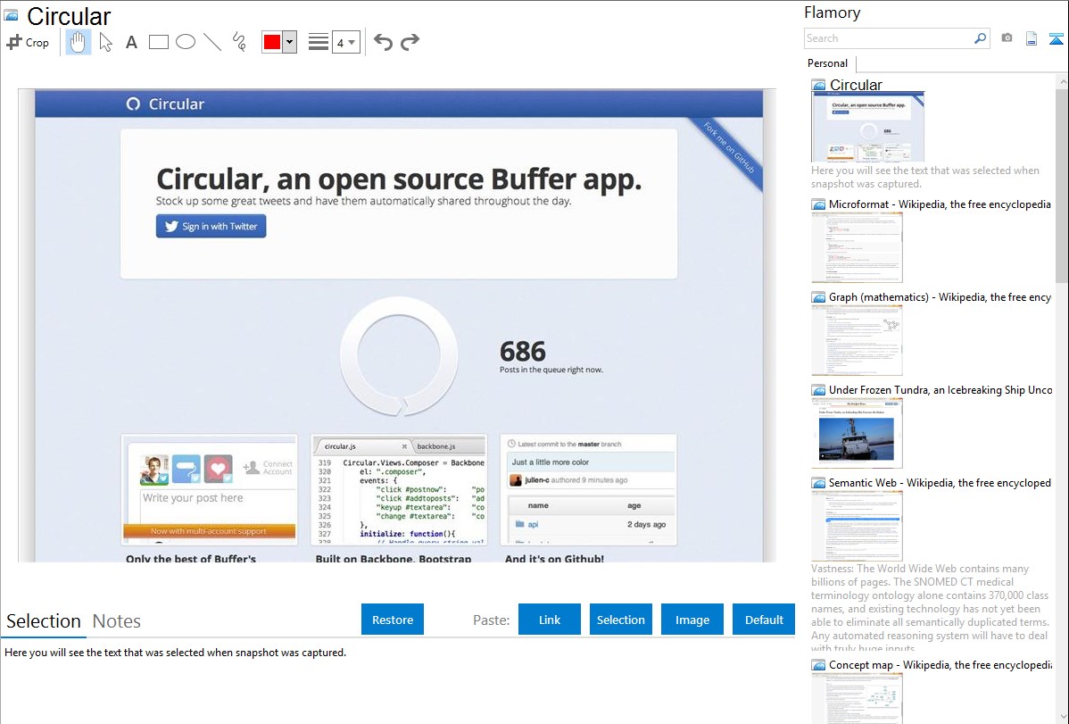Select the rectangle shape tool
The image size is (1069, 724).
point(158,42)
